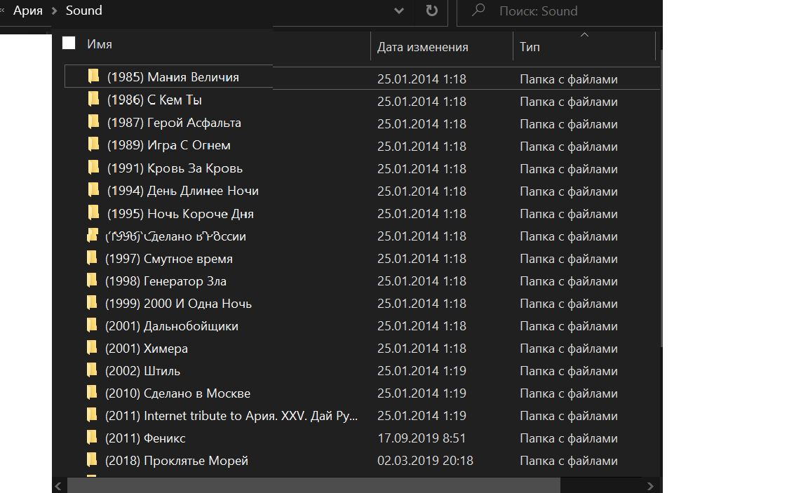The height and width of the screenshot is (493, 808).
Task: Select folder name '(2018) Проклятье Морей'
Action: pos(177,461)
